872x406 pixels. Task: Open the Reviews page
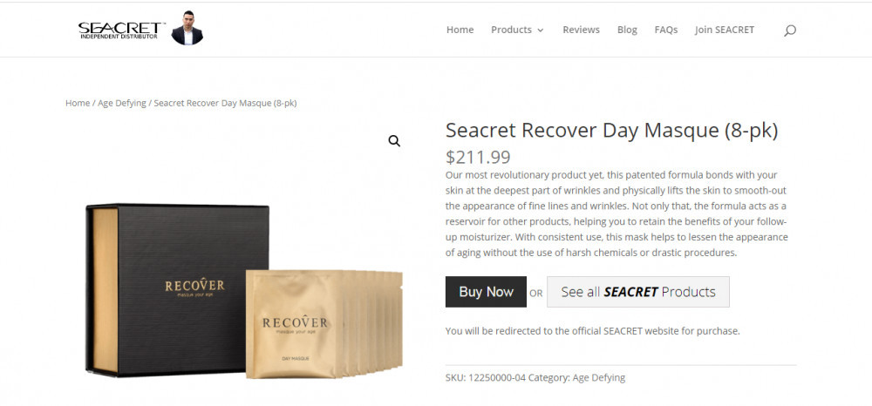581,30
